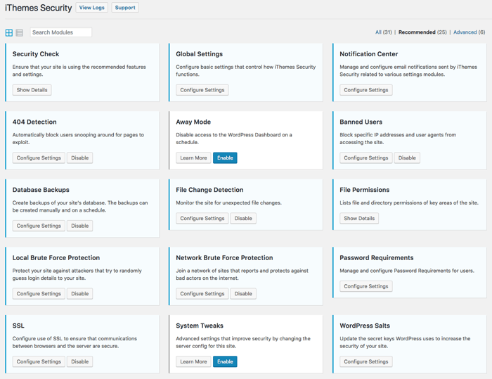The height and width of the screenshot is (379, 492).
Task: Click the Search Modules field
Action: click(60, 32)
